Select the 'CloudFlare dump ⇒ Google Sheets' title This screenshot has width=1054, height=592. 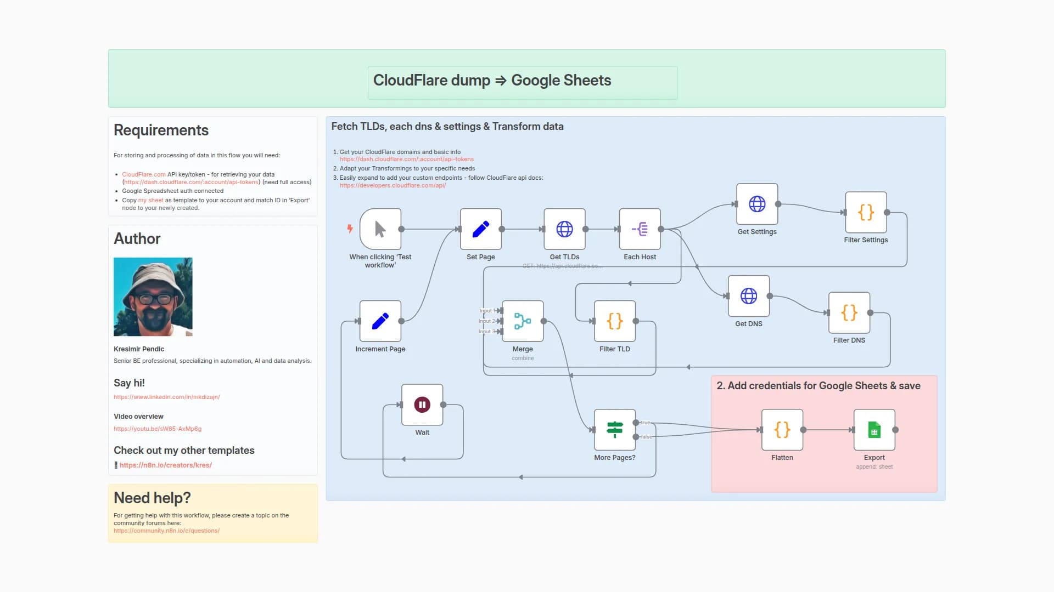tap(492, 80)
